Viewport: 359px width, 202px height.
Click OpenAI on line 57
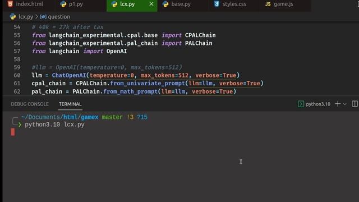[117, 51]
